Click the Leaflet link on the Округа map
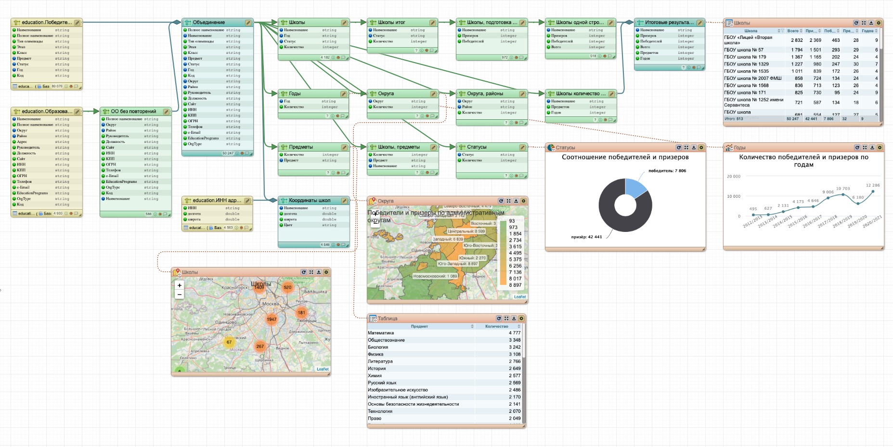This screenshot has height=447, width=893. pyautogui.click(x=520, y=297)
